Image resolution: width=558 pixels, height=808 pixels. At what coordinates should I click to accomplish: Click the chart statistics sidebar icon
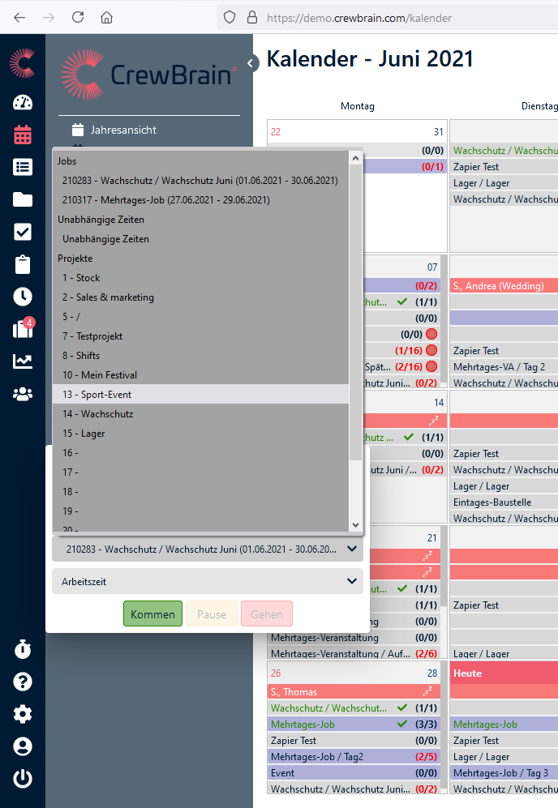coord(23,361)
